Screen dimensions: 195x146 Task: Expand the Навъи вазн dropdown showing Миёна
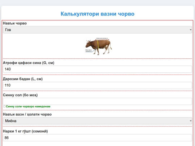point(97,121)
